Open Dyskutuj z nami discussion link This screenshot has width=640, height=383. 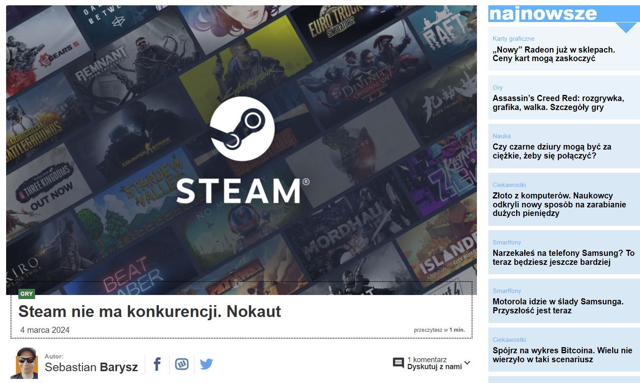click(x=434, y=367)
